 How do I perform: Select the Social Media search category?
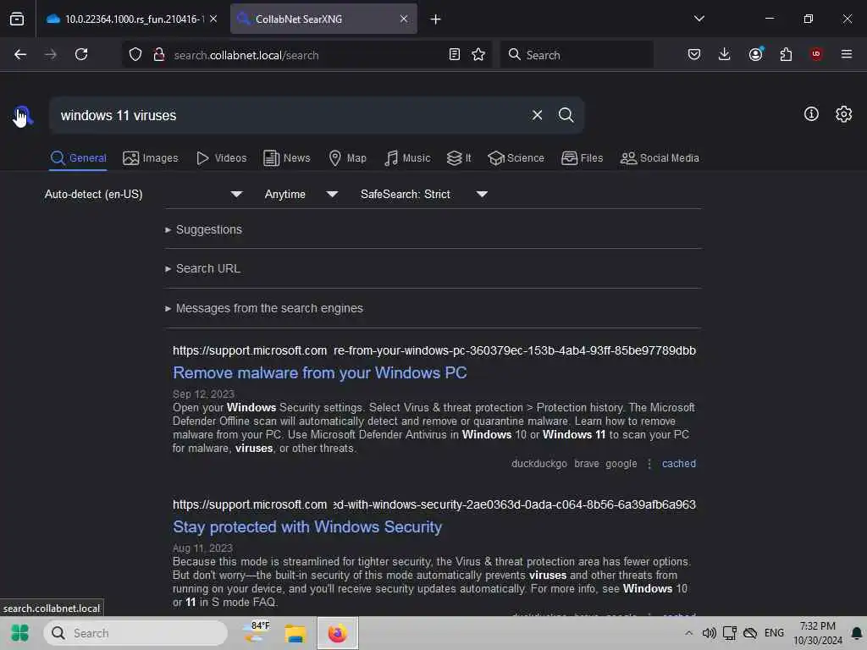click(x=660, y=158)
